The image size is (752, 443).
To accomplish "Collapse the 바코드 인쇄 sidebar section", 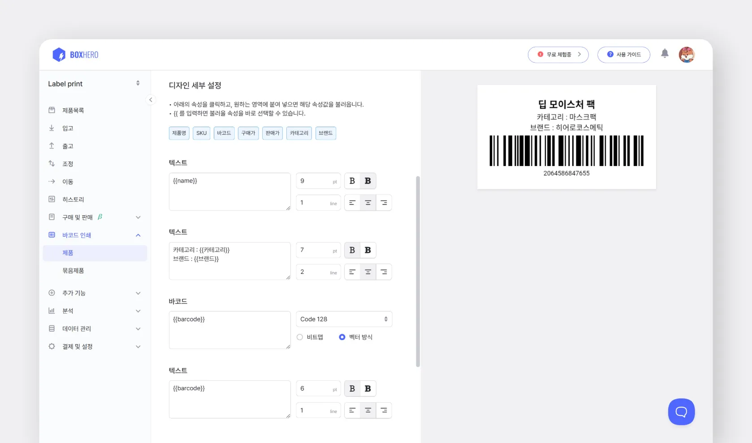I will (138, 235).
